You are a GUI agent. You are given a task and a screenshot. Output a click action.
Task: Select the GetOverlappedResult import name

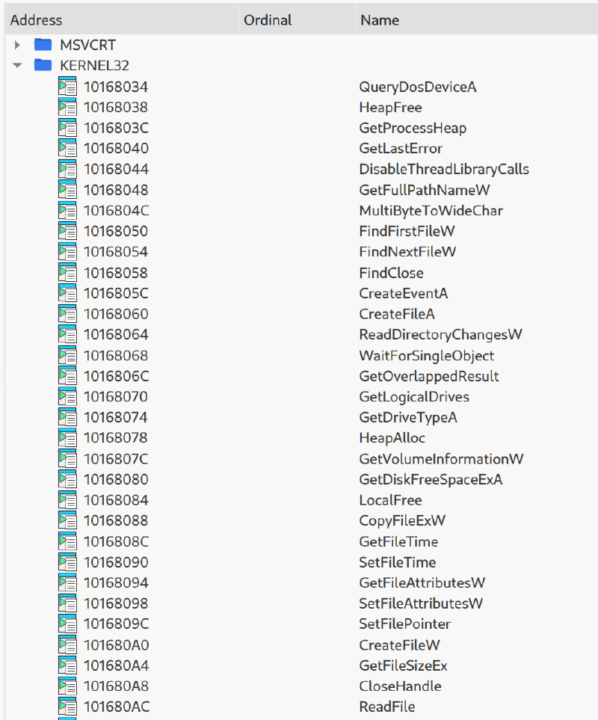pyautogui.click(x=428, y=377)
